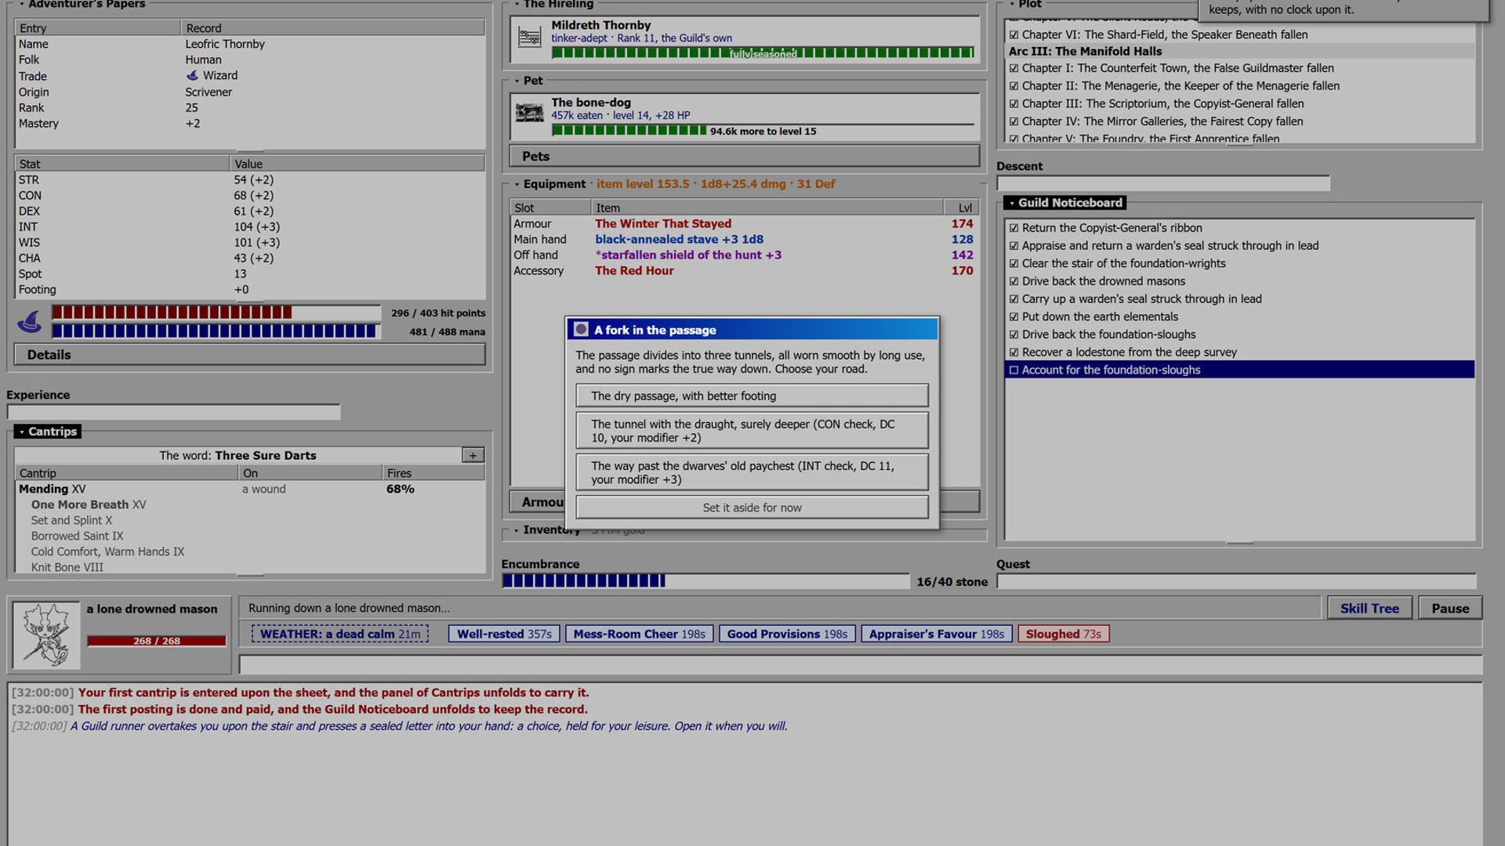Screen dimensions: 1505x846
Task: Select Recover a lodestone from the deep survey
Action: pyautogui.click(x=1238, y=352)
